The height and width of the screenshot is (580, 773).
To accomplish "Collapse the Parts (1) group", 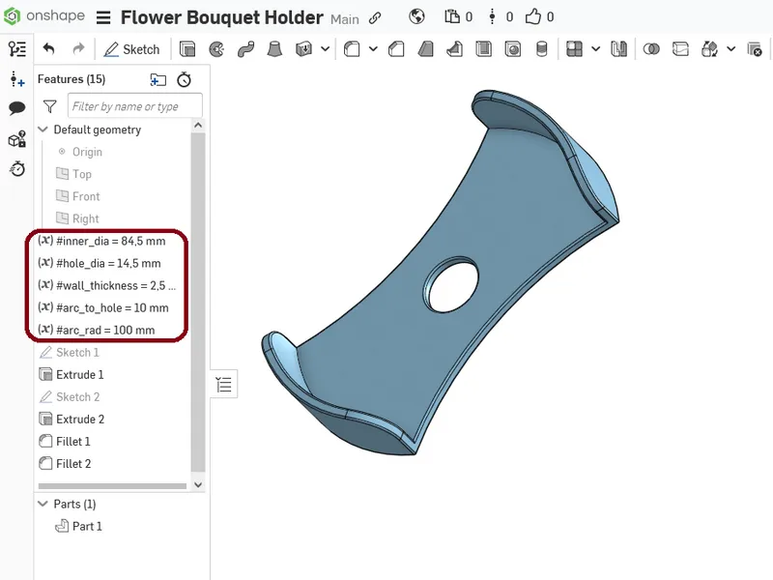I will pos(43,504).
